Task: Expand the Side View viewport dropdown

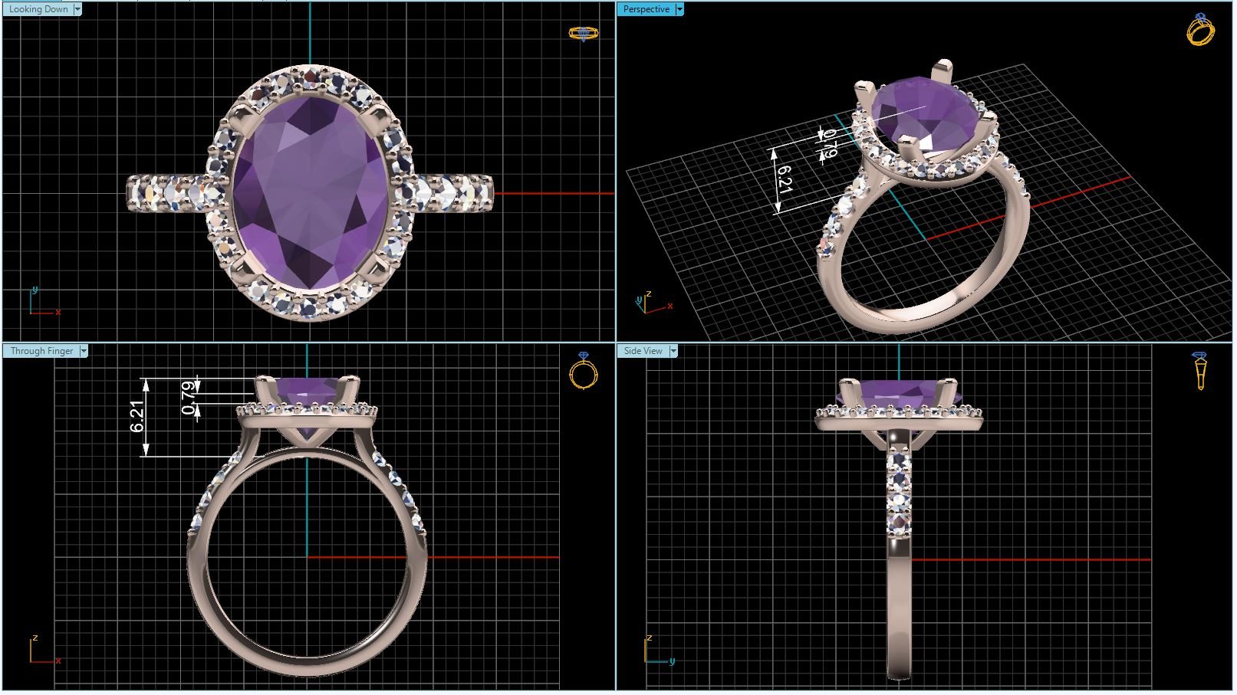Action: tap(673, 351)
